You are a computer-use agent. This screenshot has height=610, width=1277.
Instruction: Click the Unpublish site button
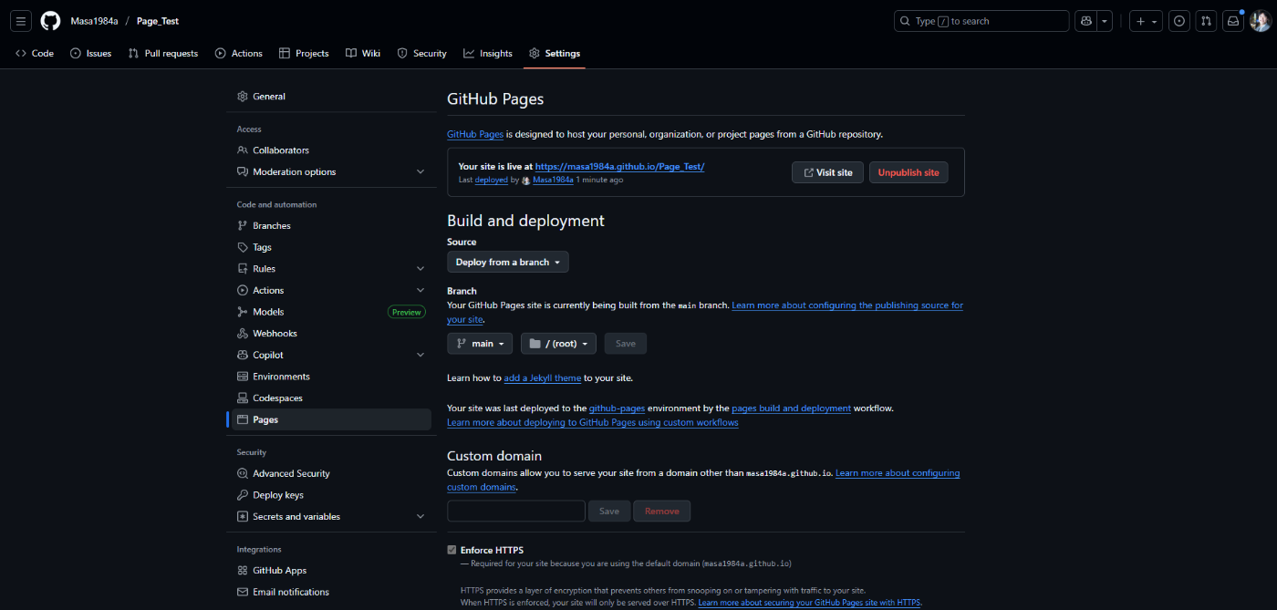coord(908,172)
